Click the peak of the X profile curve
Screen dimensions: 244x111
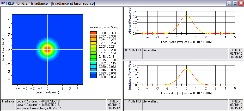186,16
